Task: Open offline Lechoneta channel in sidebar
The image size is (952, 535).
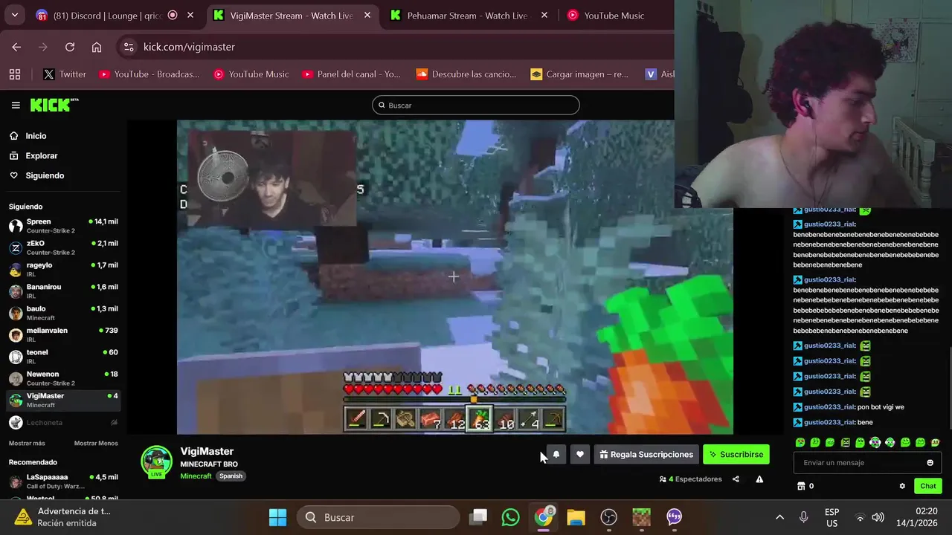Action: (63, 422)
